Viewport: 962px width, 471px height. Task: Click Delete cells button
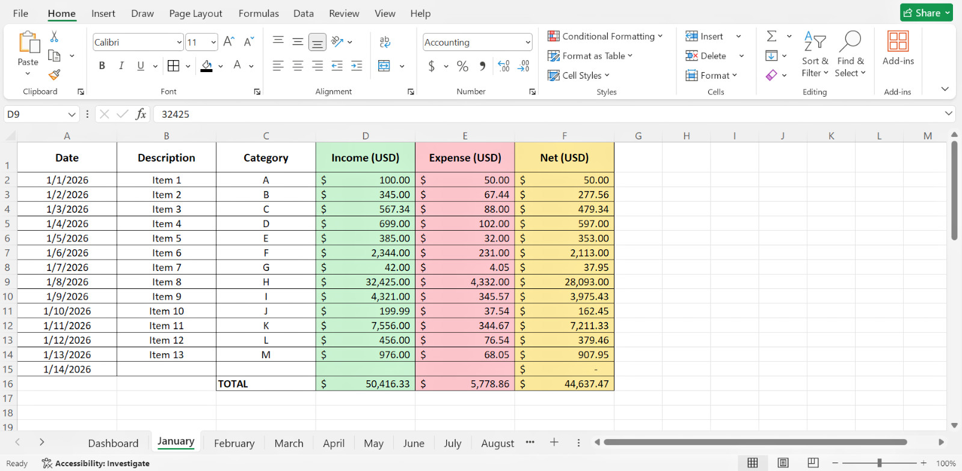pos(706,56)
